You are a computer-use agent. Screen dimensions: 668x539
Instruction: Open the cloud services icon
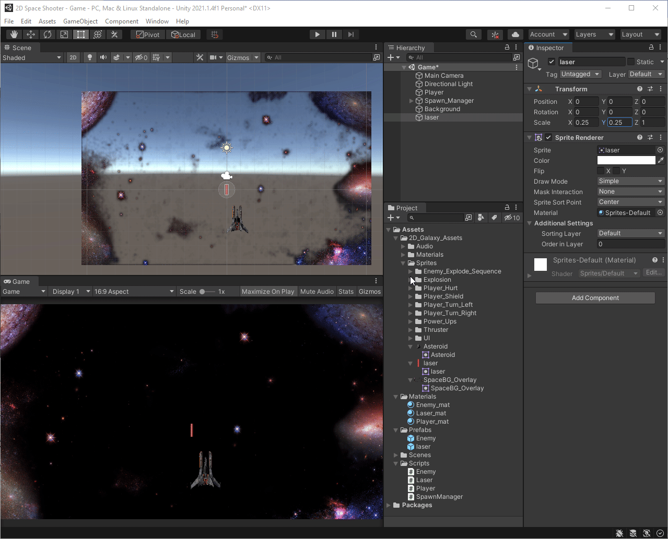(515, 34)
